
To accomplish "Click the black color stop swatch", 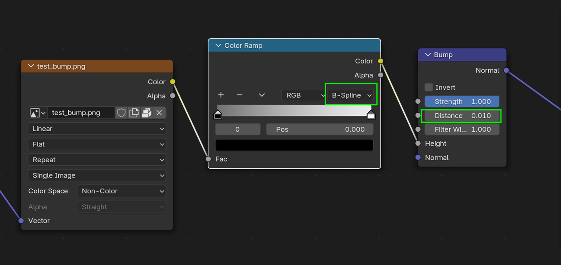I will click(294, 145).
